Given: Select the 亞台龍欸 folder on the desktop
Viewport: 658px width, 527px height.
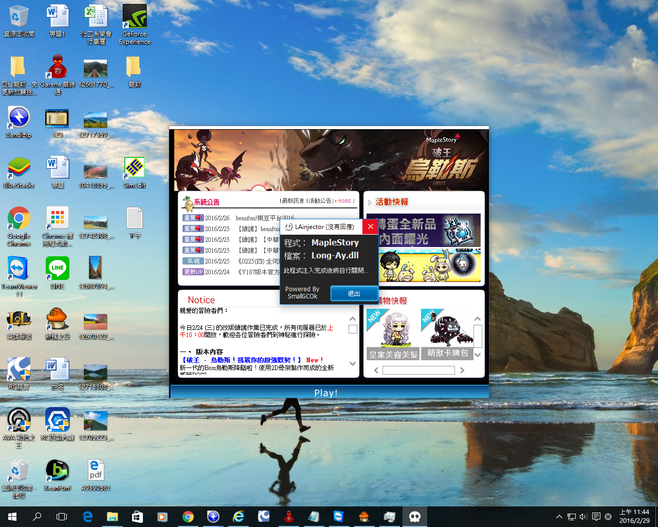Looking at the screenshot, I should pos(19,75).
